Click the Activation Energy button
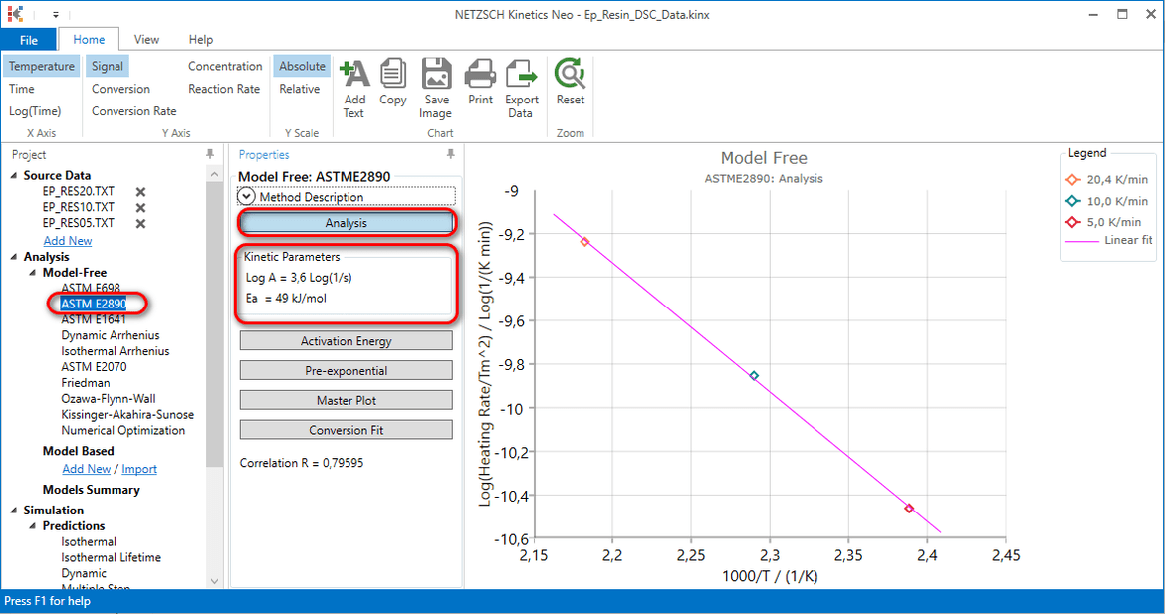Viewport: 1165px width, 614px height. (346, 340)
